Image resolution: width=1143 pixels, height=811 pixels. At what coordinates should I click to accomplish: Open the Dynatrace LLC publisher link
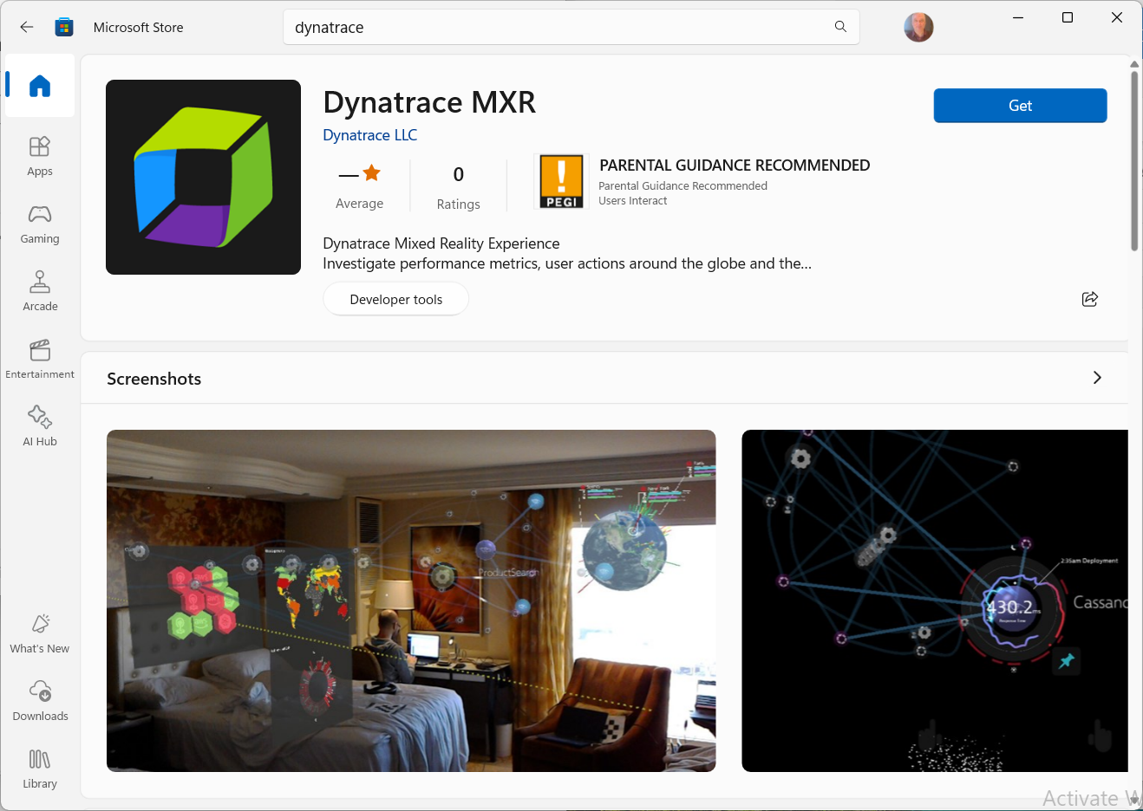click(x=369, y=135)
